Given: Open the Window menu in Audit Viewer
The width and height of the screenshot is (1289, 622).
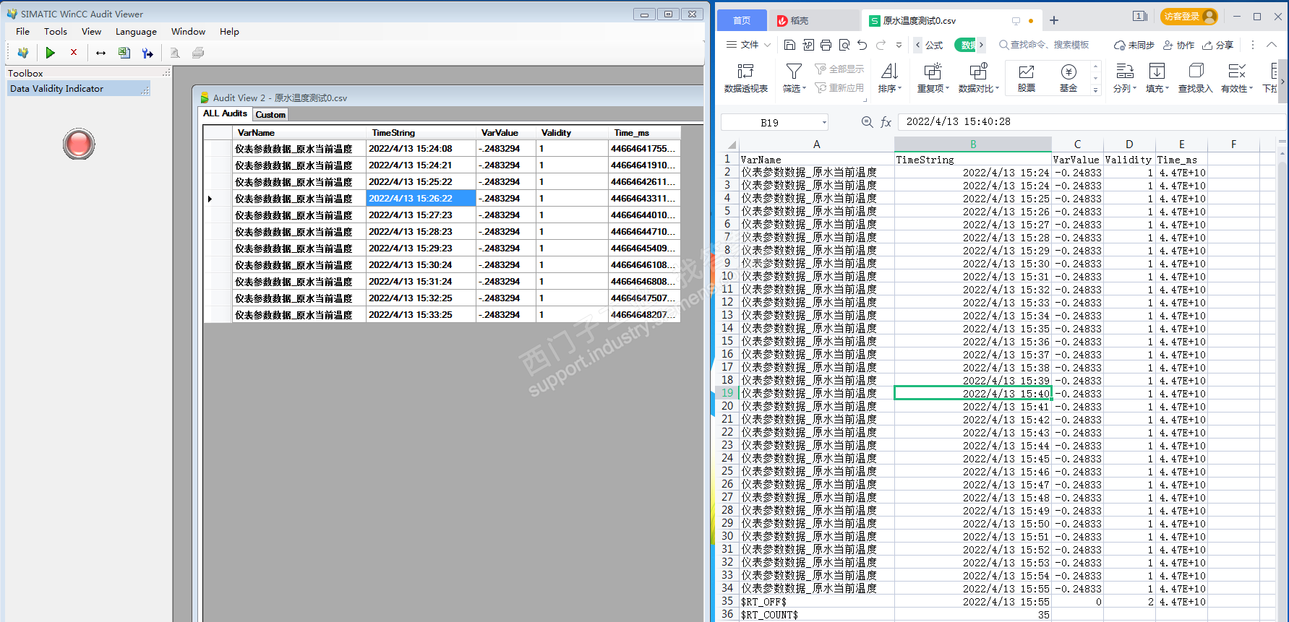Looking at the screenshot, I should point(189,32).
